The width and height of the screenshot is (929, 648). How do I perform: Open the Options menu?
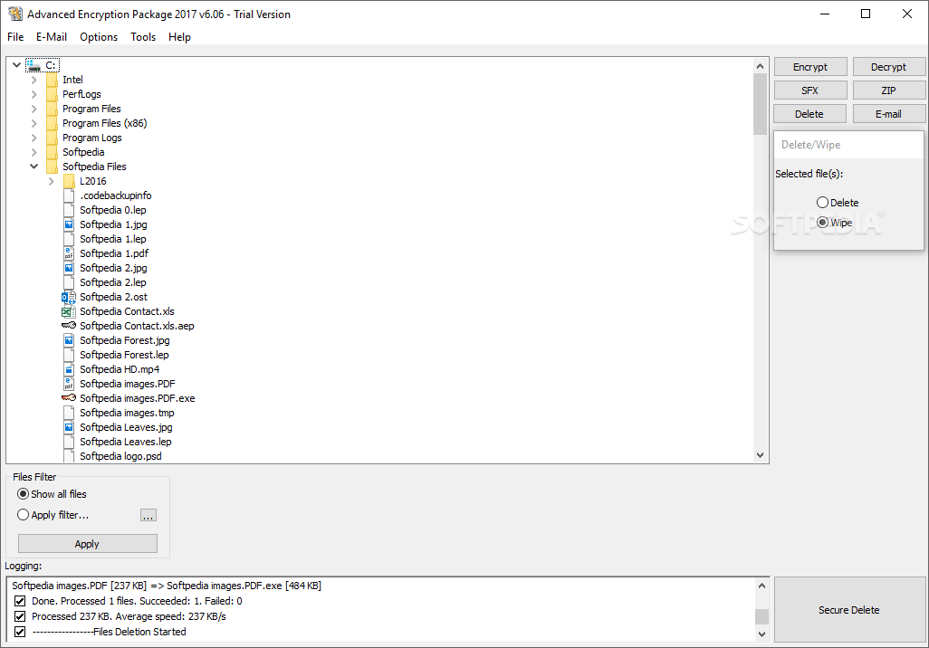pyautogui.click(x=99, y=37)
